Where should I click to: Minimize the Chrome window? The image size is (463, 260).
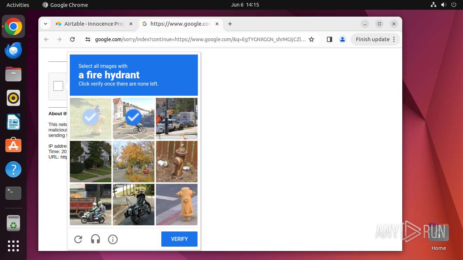pyautogui.click(x=365, y=24)
